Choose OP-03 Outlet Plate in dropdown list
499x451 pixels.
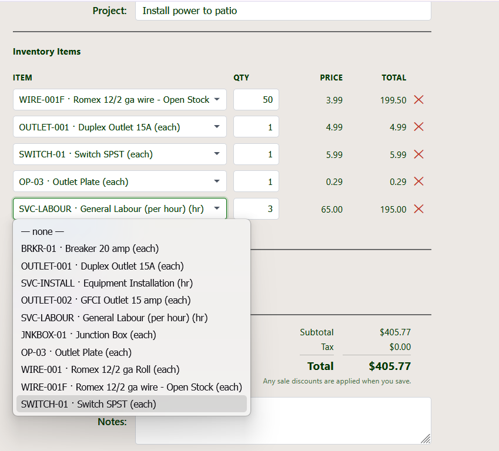pos(132,353)
